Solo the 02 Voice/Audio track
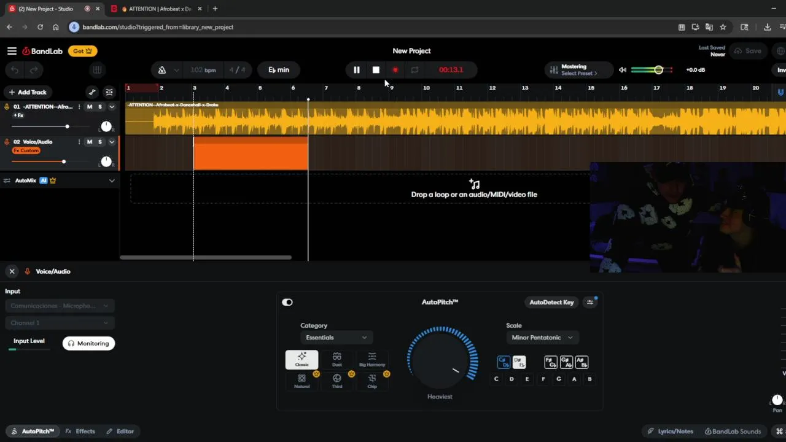This screenshot has height=442, width=786. 100,142
